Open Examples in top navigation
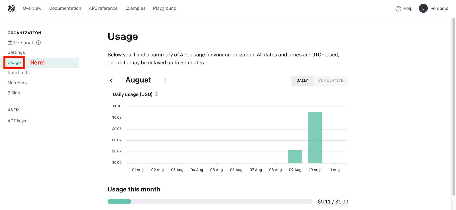Viewport: 456px width, 210px height. (x=135, y=8)
